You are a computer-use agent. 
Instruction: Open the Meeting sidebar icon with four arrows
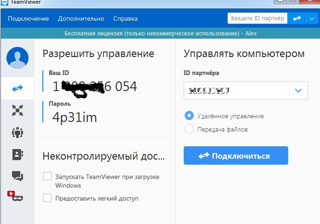(x=17, y=110)
